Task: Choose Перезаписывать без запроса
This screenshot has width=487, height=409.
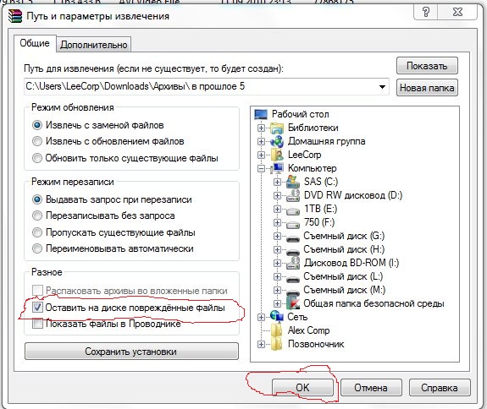Action: click(x=37, y=215)
